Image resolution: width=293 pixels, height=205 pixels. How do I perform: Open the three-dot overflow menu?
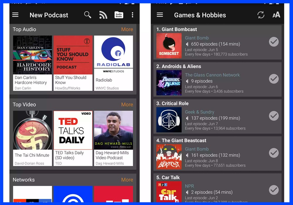(132, 15)
